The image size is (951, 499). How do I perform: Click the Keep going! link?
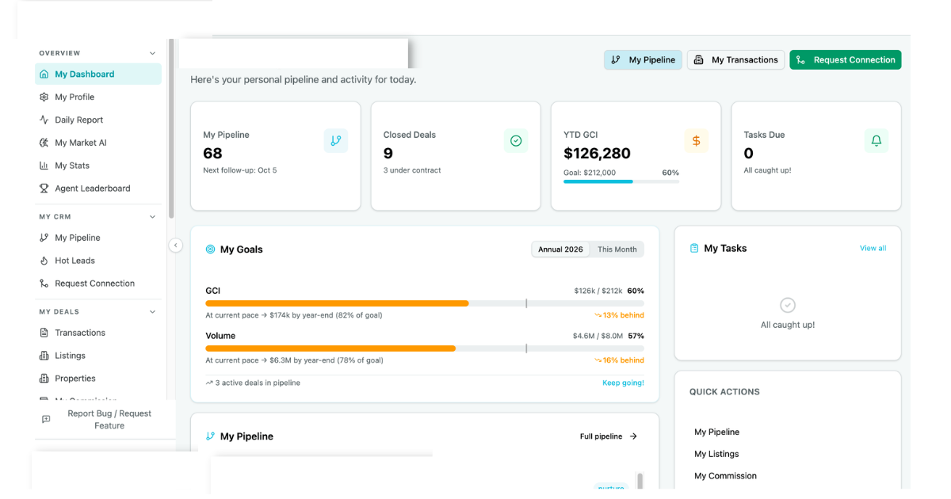click(623, 383)
